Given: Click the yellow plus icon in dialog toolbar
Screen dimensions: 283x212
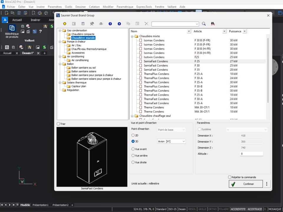Looking at the screenshot, I should pyautogui.click(x=65, y=24).
